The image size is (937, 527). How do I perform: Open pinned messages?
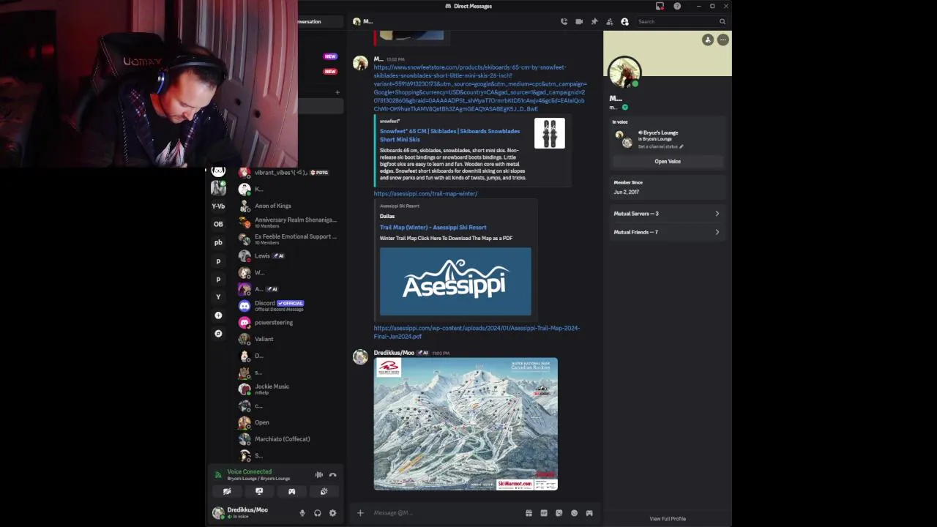594,22
